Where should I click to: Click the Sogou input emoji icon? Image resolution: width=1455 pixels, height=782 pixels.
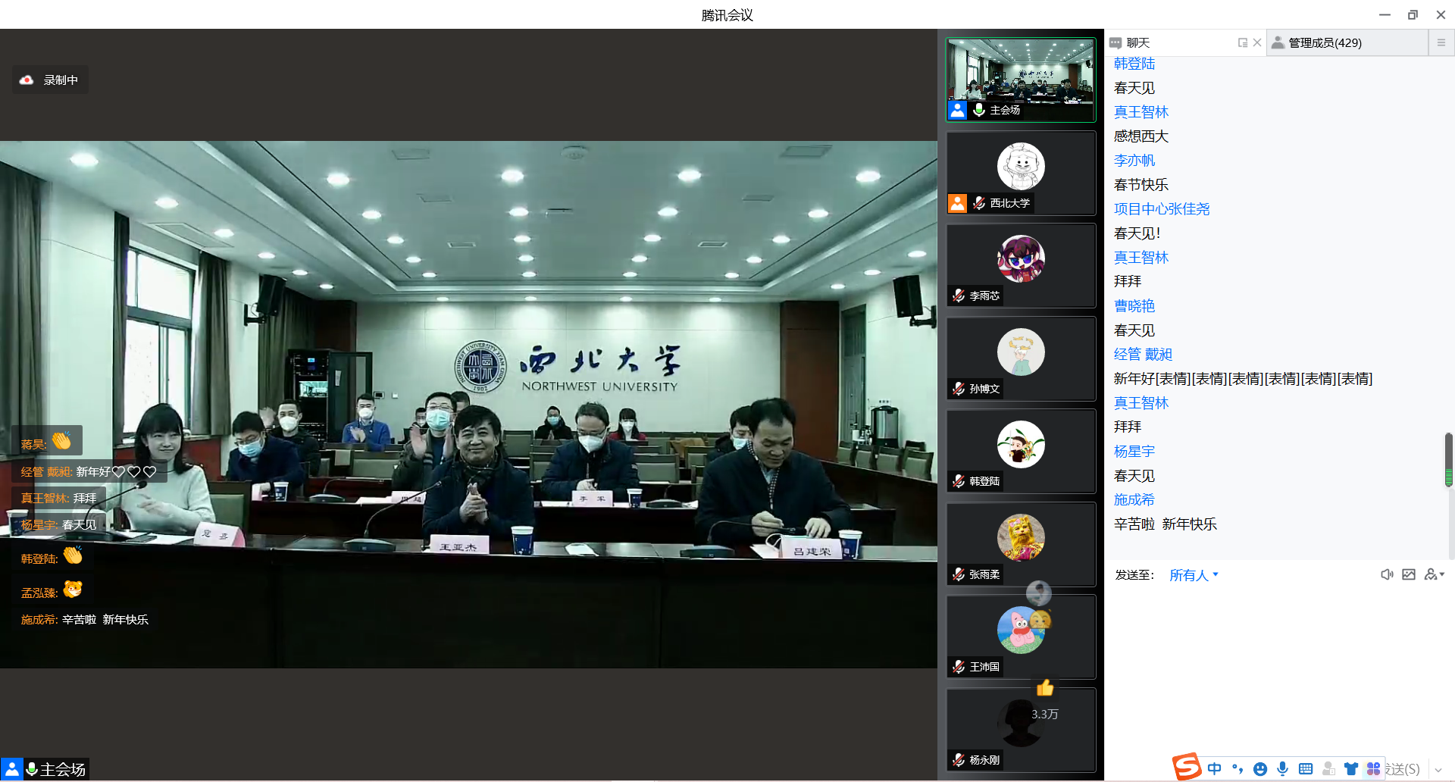[1259, 769]
